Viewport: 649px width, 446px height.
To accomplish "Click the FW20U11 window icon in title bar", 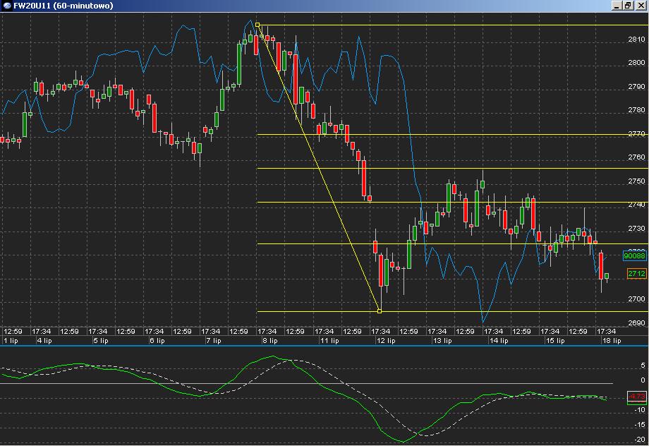I will click(x=7, y=6).
